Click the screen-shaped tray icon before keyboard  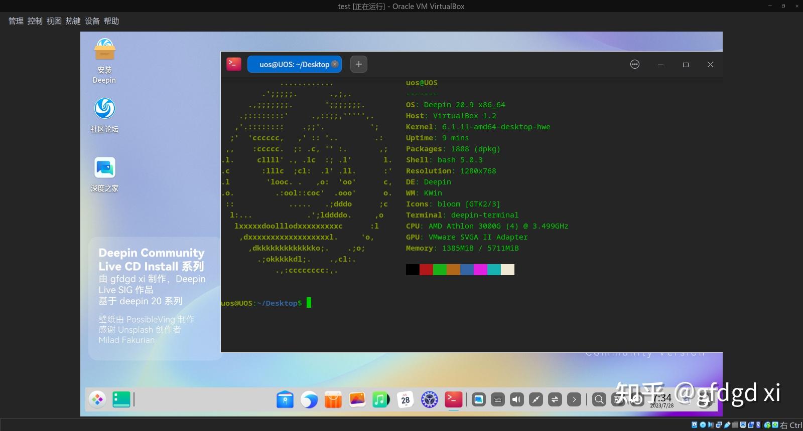click(479, 399)
